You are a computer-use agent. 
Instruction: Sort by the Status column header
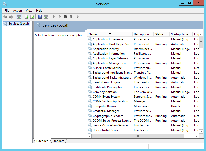coord(159,34)
